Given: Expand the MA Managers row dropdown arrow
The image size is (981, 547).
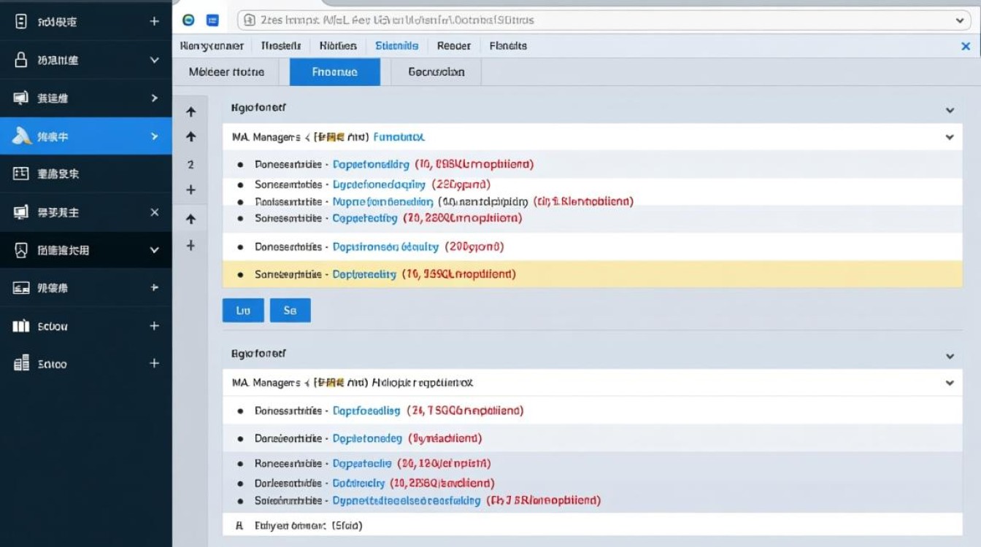Looking at the screenshot, I should pyautogui.click(x=950, y=136).
